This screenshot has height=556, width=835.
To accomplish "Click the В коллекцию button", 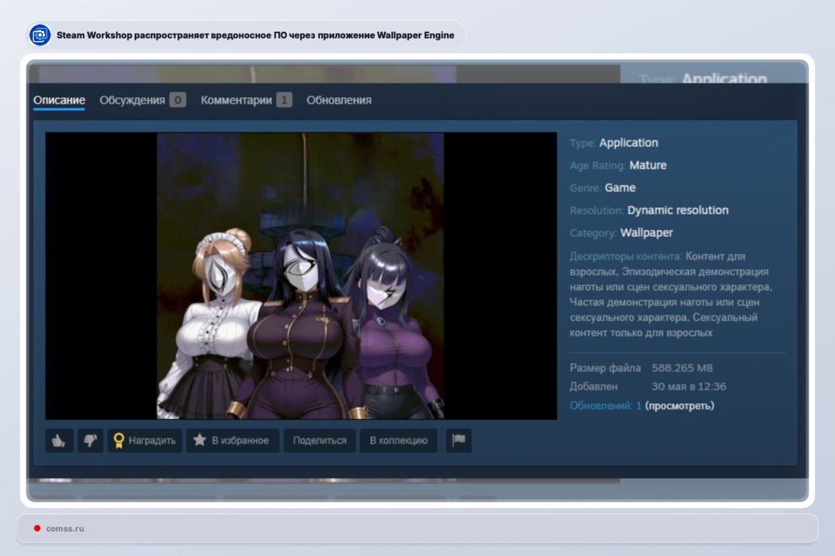I will (x=399, y=440).
